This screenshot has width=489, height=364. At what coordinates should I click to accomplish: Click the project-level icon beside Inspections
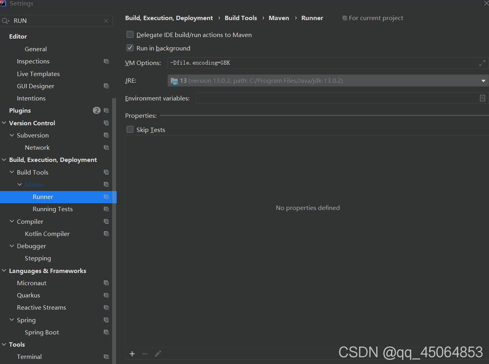point(106,61)
